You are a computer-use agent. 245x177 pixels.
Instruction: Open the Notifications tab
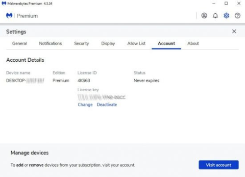(50, 44)
